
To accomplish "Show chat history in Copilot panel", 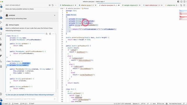I will (53, 5).
